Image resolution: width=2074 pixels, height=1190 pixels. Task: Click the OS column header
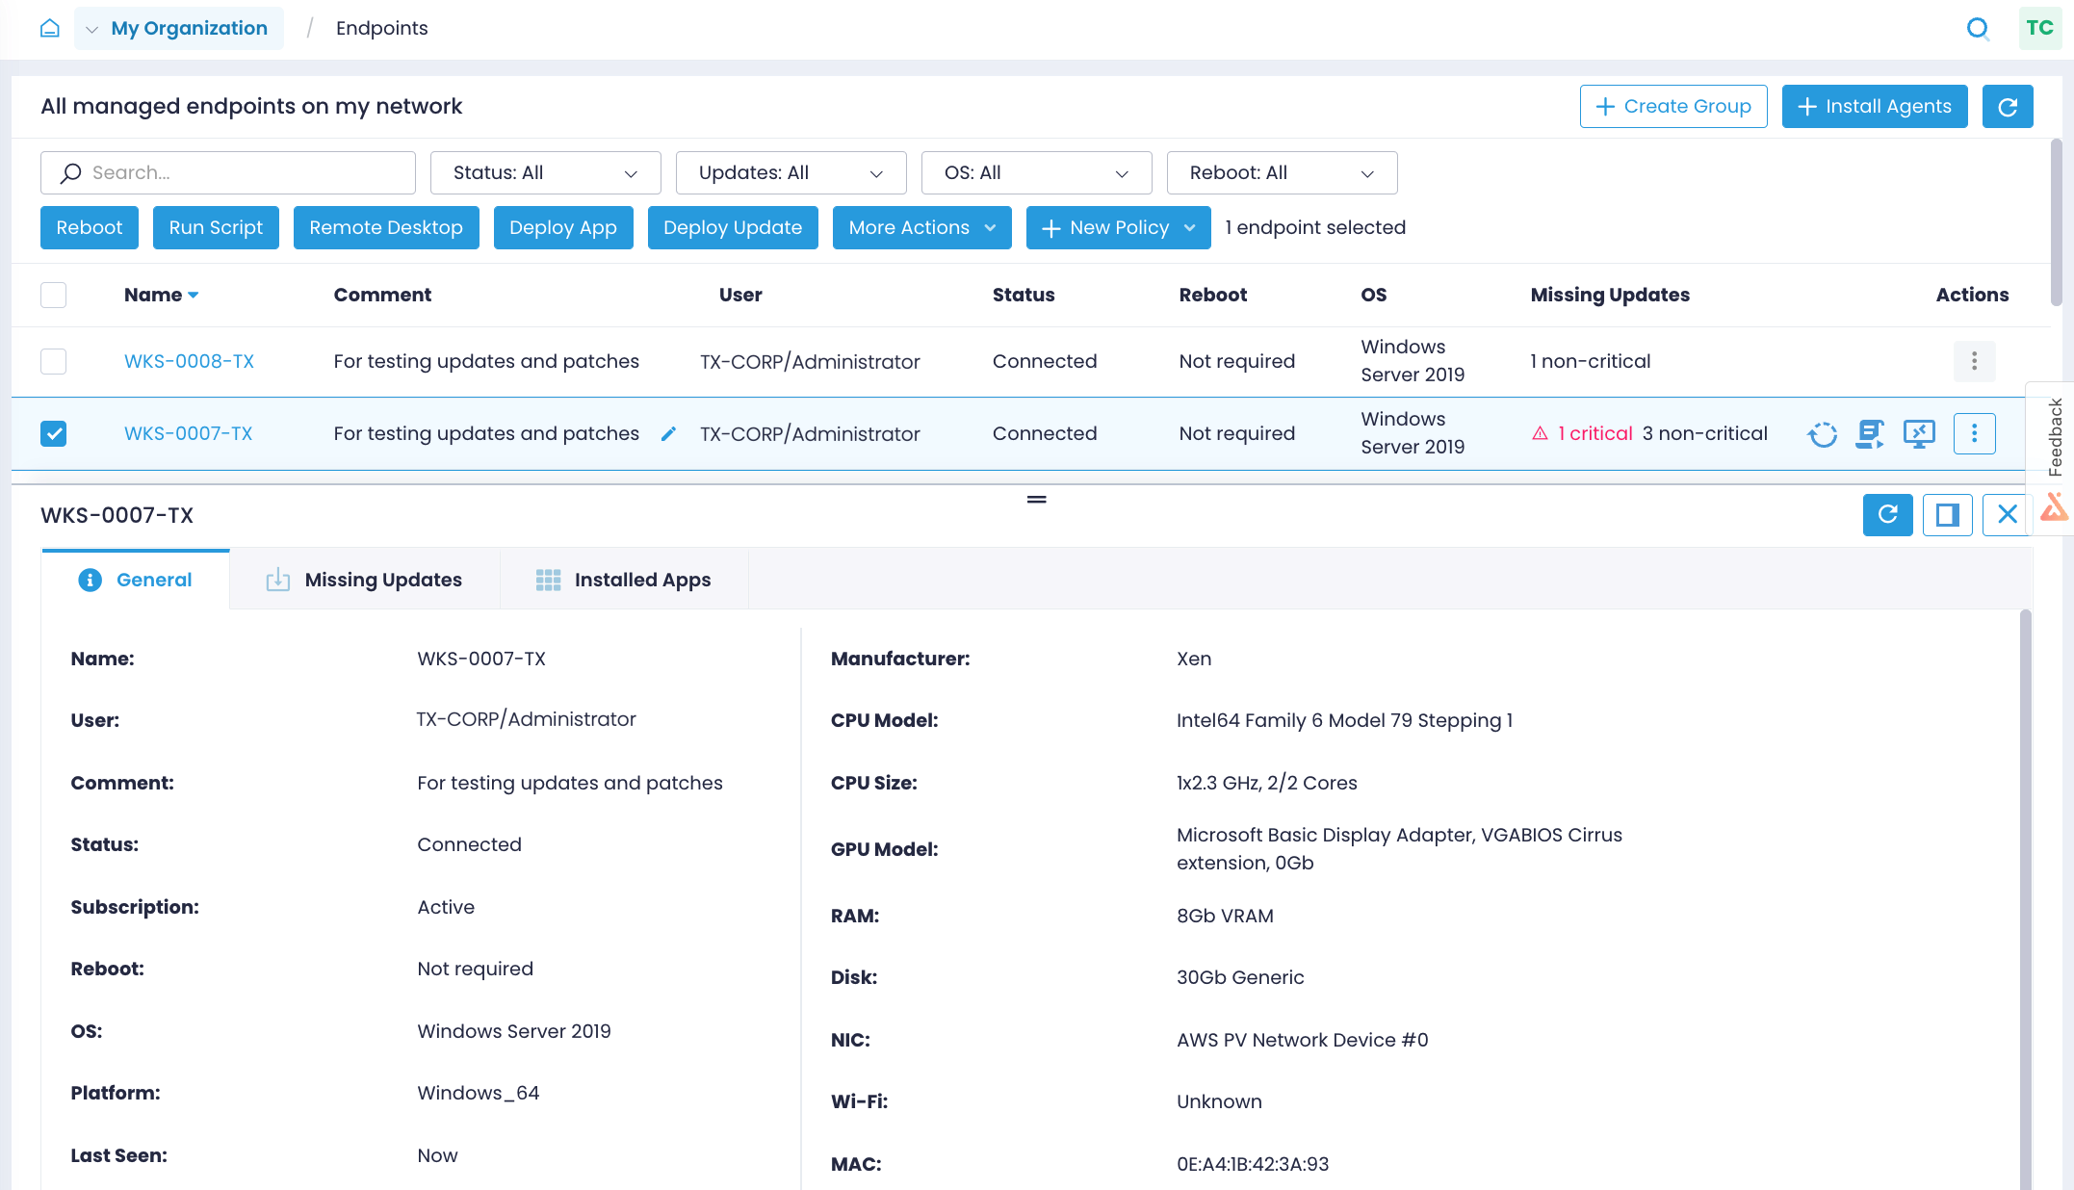coord(1374,295)
